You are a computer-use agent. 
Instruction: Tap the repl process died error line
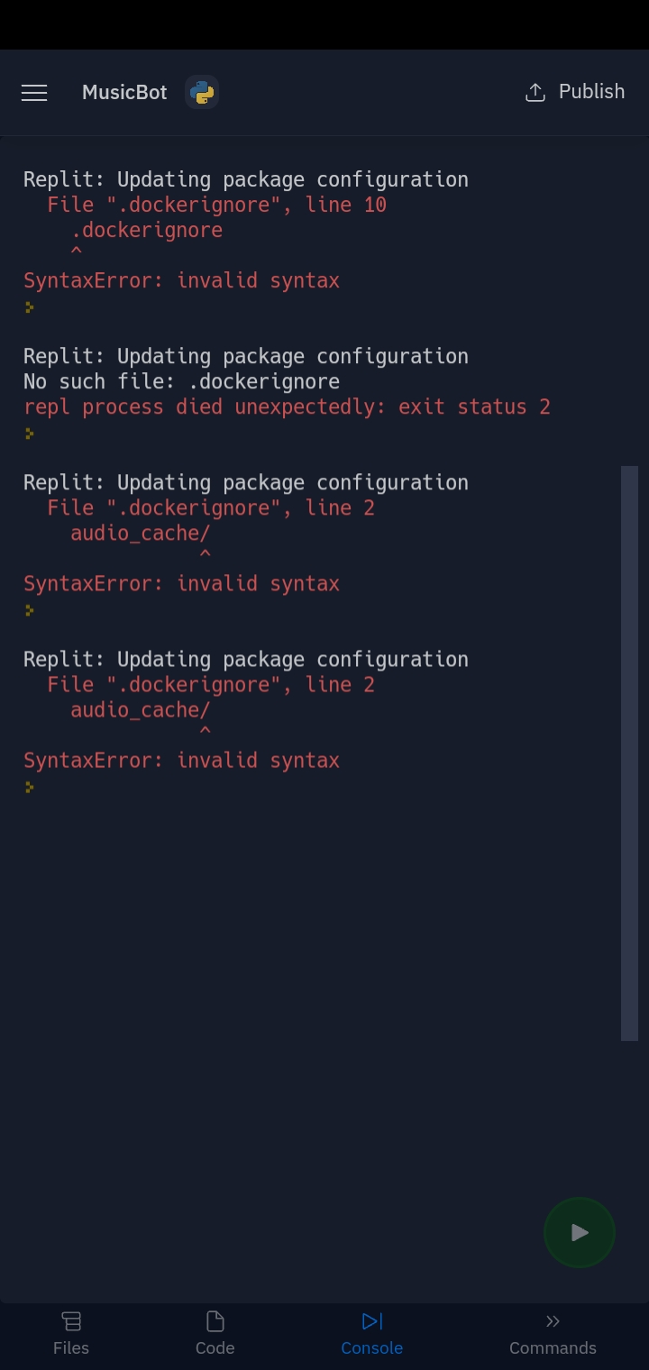pos(287,406)
